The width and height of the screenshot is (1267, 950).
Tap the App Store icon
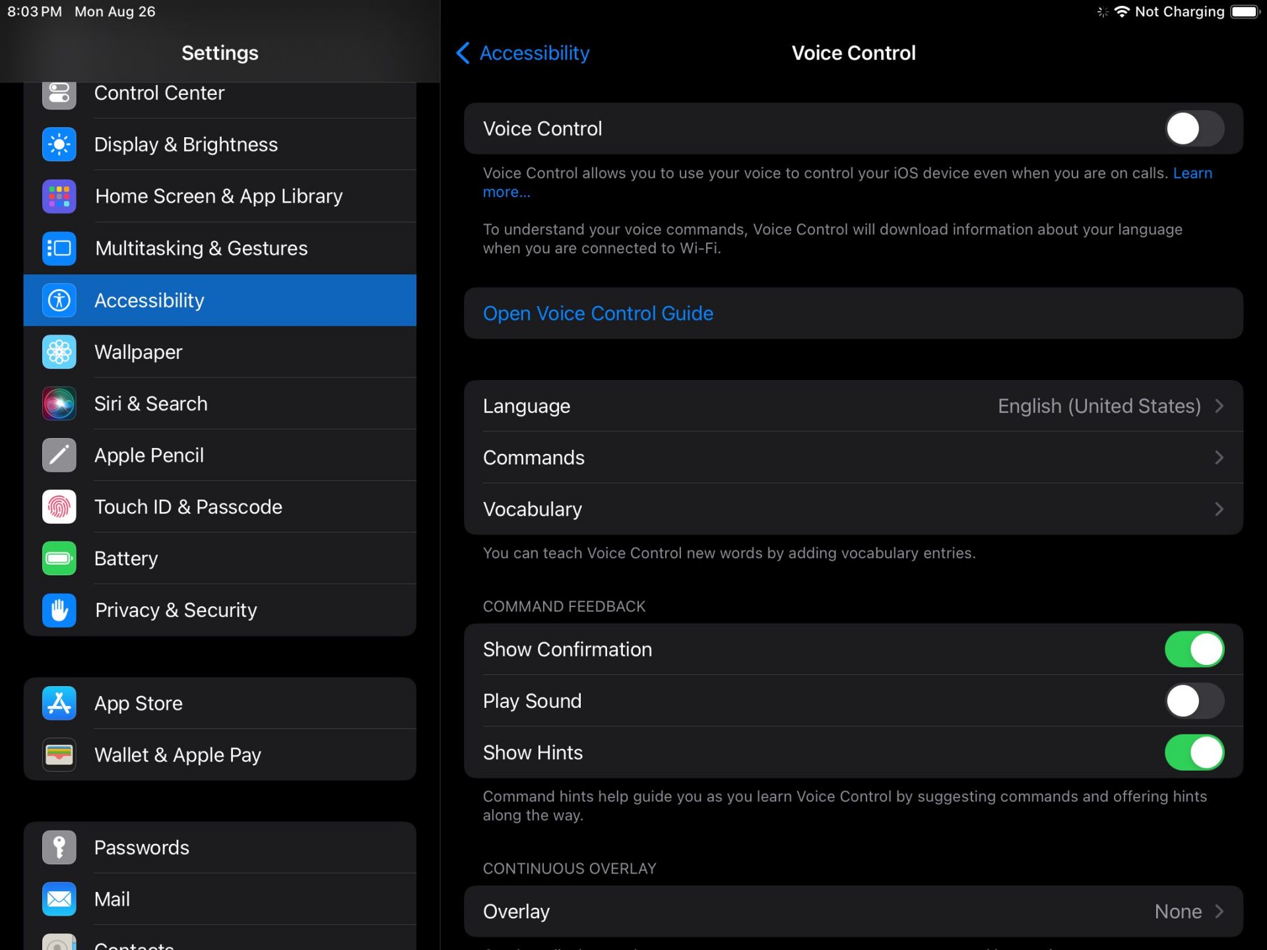59,703
